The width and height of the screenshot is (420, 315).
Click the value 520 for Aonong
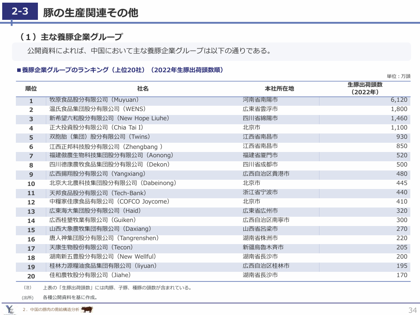(402, 155)
